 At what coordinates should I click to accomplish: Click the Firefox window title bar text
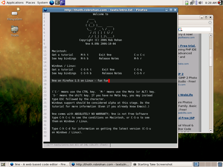[x=106, y=10]
